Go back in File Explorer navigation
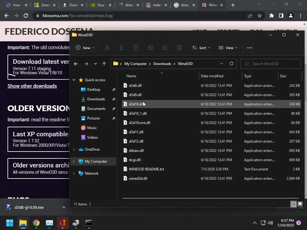The width and height of the screenshot is (307, 230). pos(76,64)
